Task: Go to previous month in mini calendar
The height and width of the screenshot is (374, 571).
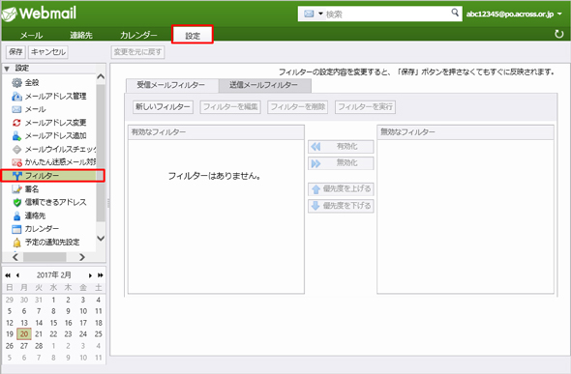Action: tap(17, 275)
